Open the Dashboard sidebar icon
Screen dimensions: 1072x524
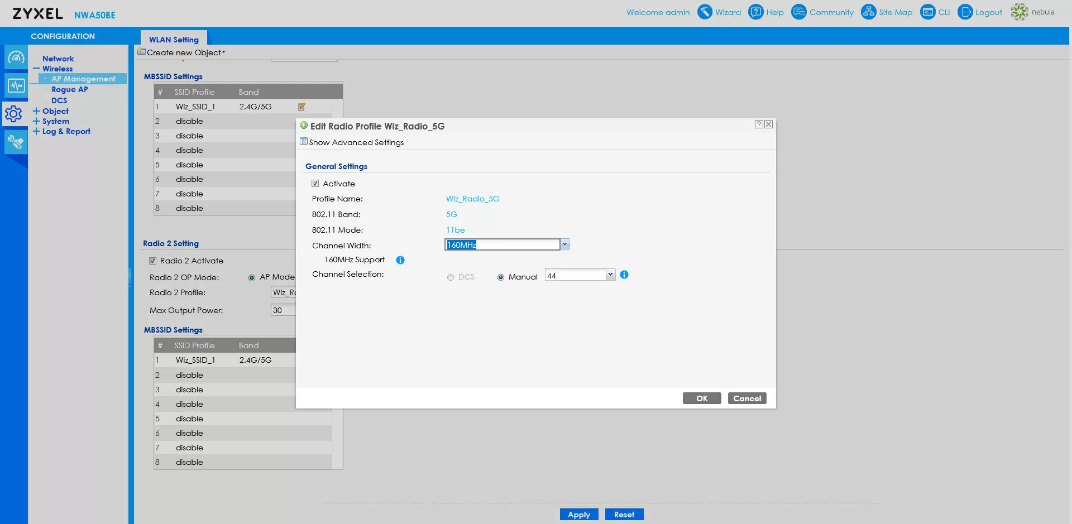pyautogui.click(x=16, y=57)
